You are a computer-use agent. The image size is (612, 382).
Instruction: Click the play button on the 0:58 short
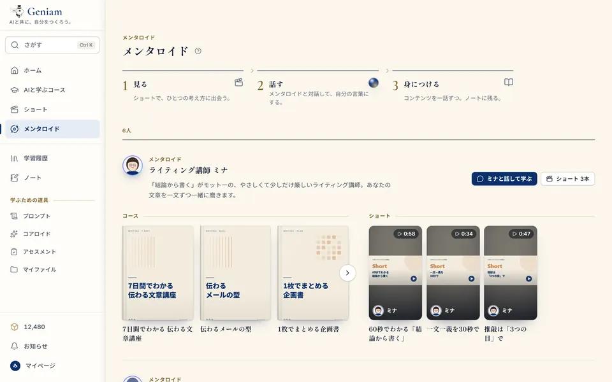click(x=414, y=279)
